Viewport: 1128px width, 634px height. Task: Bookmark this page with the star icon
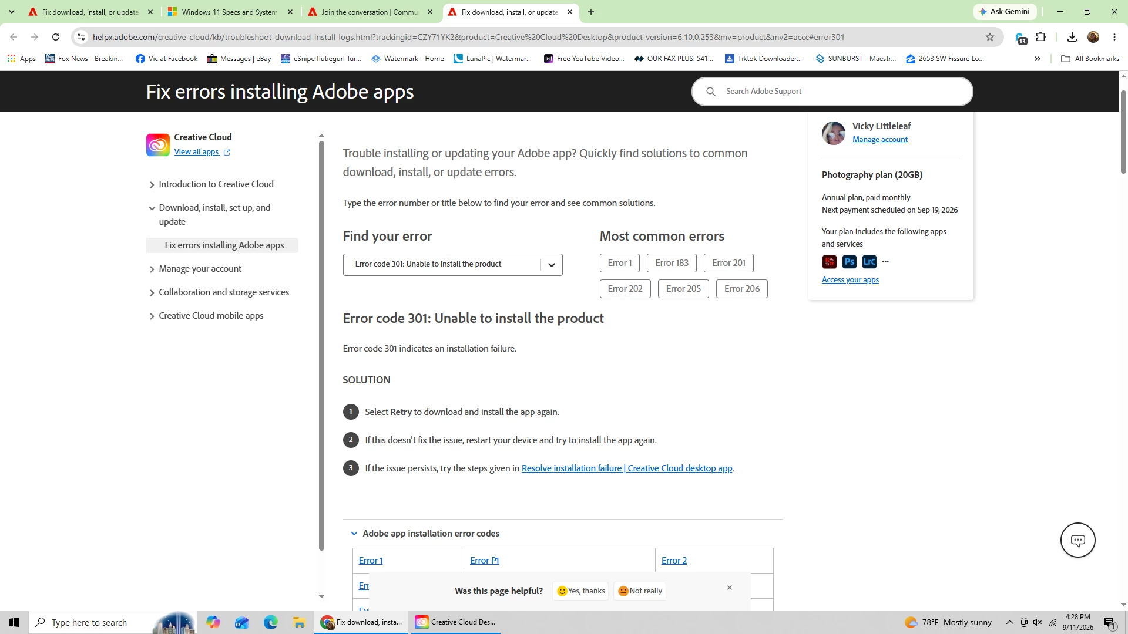pos(990,37)
